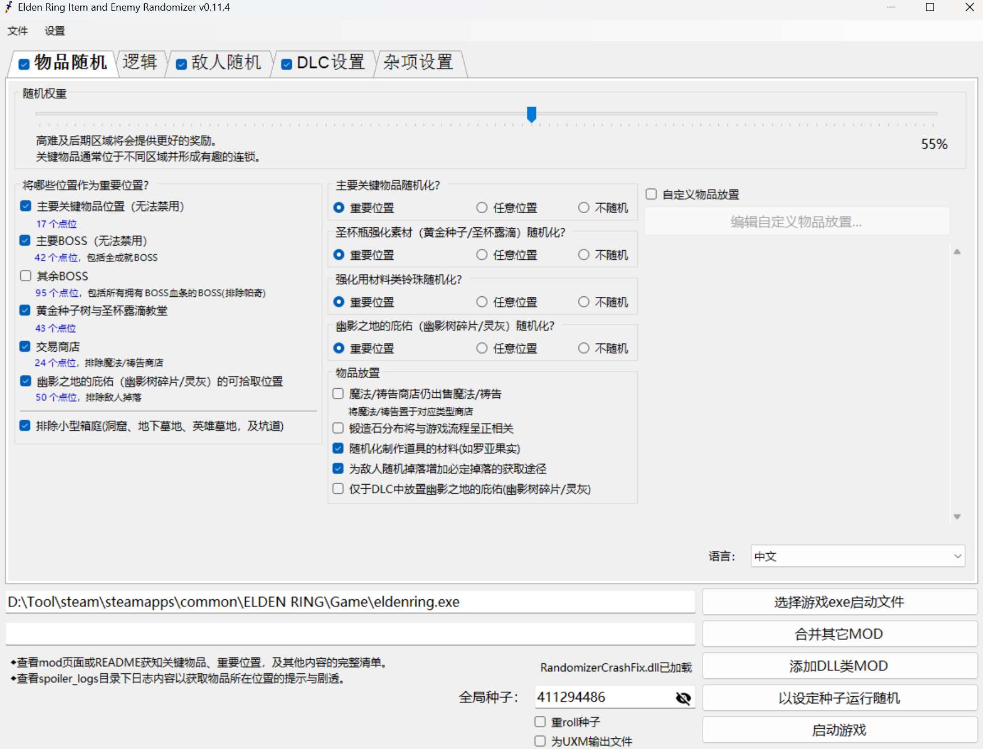Check the 重roll种子 option
Image resolution: width=983 pixels, height=749 pixels.
[x=540, y=722]
